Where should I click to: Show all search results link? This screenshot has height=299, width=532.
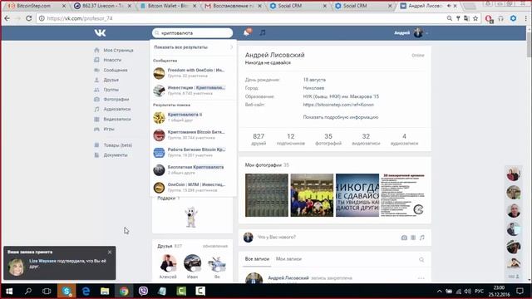tap(193, 47)
